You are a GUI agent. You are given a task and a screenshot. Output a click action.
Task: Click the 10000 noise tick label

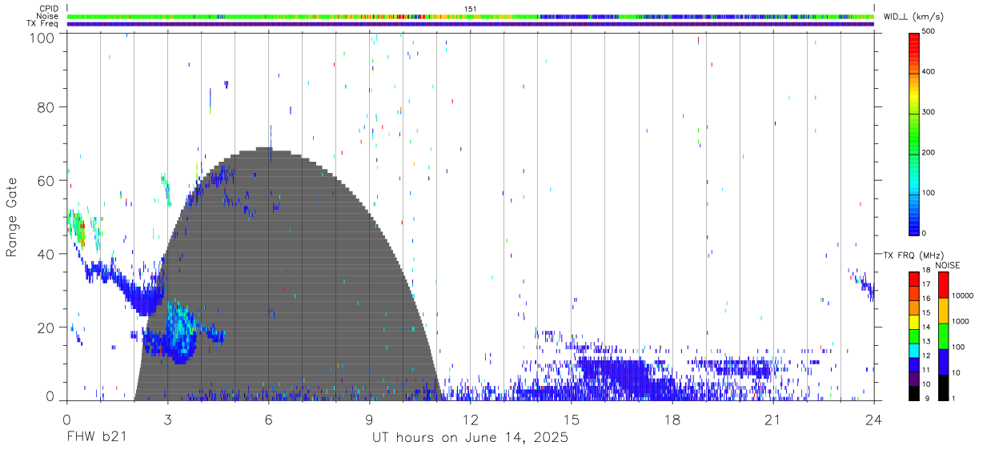coord(963,295)
